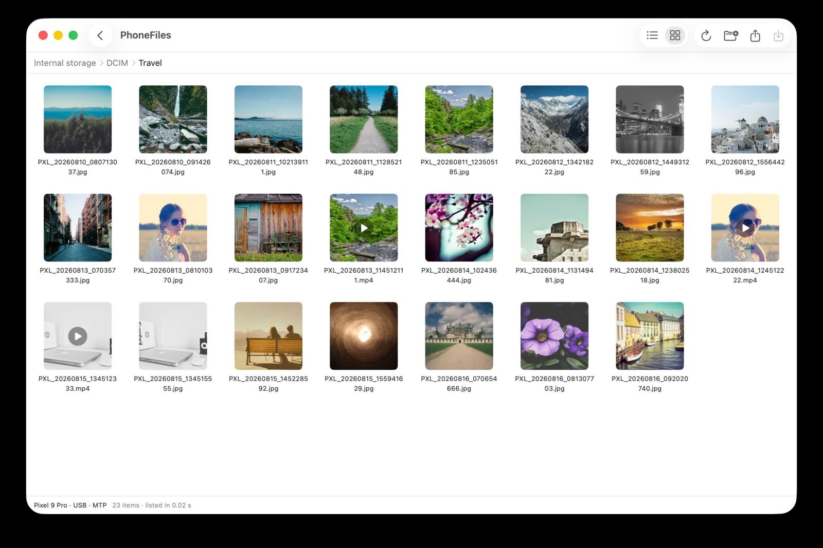Minimize window with yellow button
Viewport: 823px width, 548px height.
(x=58, y=35)
